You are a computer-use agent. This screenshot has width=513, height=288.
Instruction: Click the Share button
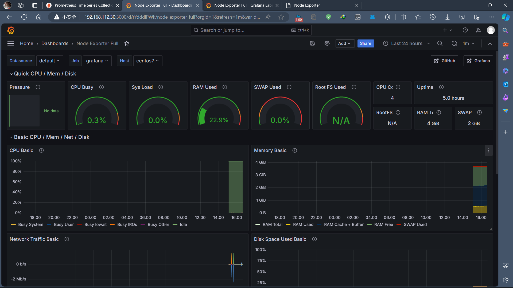(366, 43)
